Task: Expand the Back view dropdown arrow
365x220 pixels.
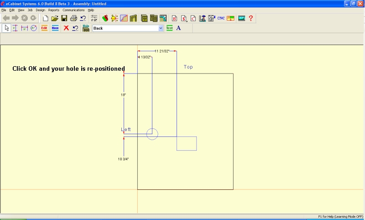Action: [x=161, y=28]
